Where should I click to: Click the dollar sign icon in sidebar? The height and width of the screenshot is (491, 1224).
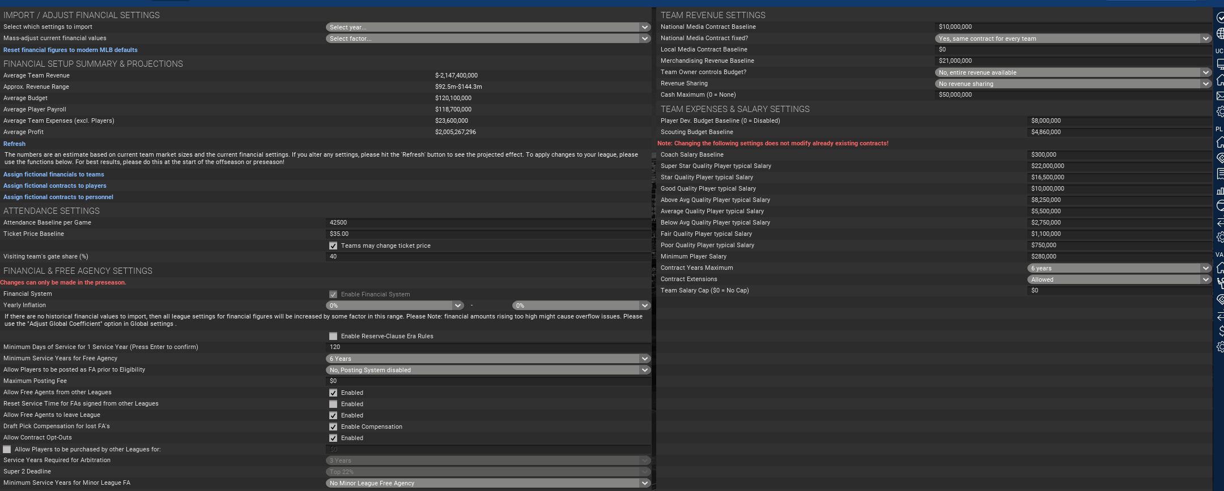(1221, 331)
